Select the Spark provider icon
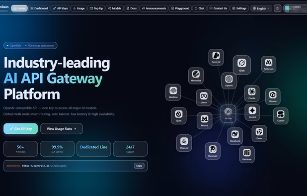The width and height of the screenshot is (307, 196). pyautogui.click(x=178, y=115)
